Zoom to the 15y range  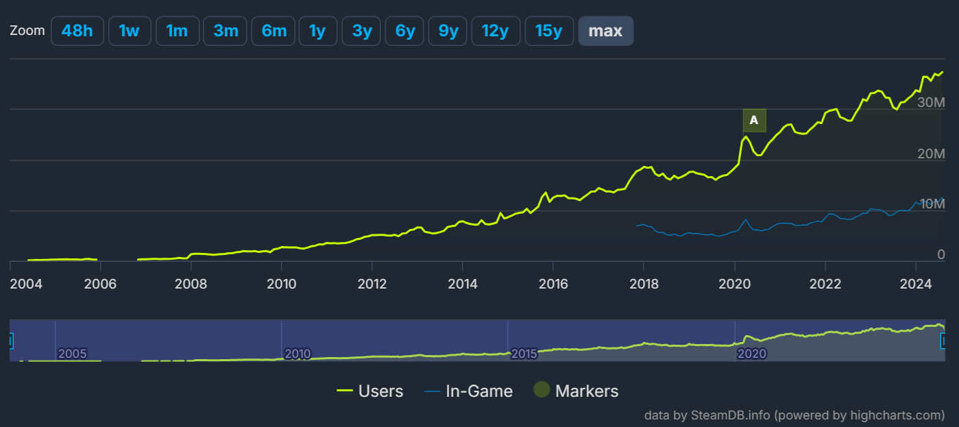[549, 31]
